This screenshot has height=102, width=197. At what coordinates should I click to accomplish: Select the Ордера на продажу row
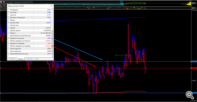(x=29, y=43)
